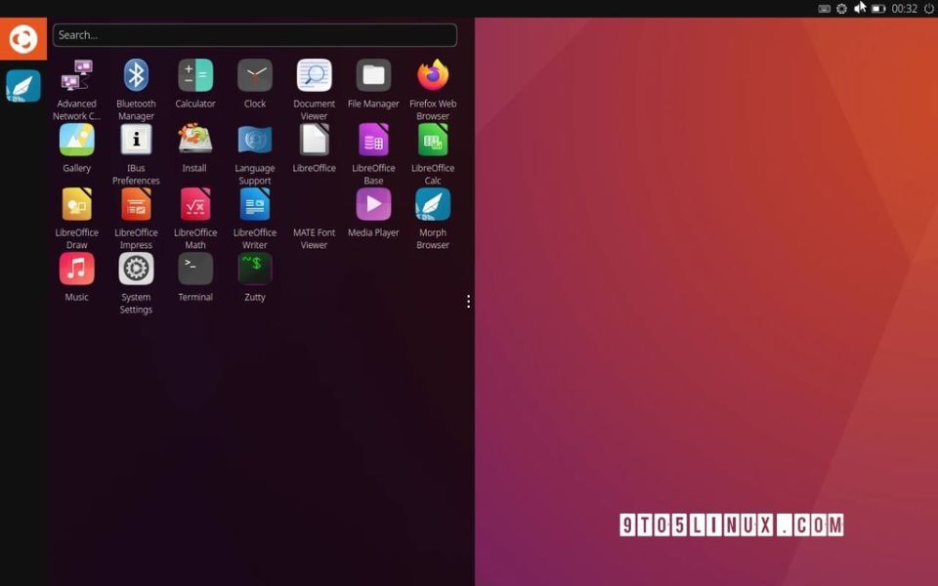This screenshot has width=938, height=586.
Task: Open the Calculator app
Action: (x=195, y=75)
